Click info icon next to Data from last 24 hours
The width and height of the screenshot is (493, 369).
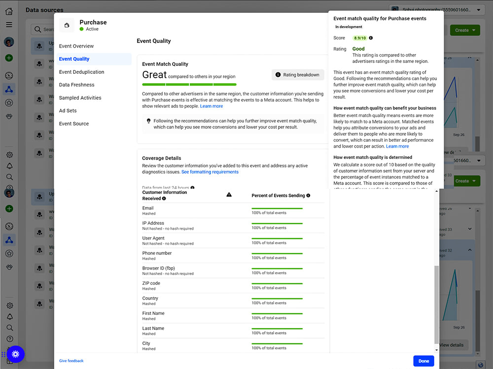tap(192, 187)
